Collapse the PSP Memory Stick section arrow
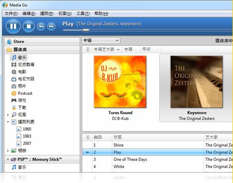 [8, 159]
